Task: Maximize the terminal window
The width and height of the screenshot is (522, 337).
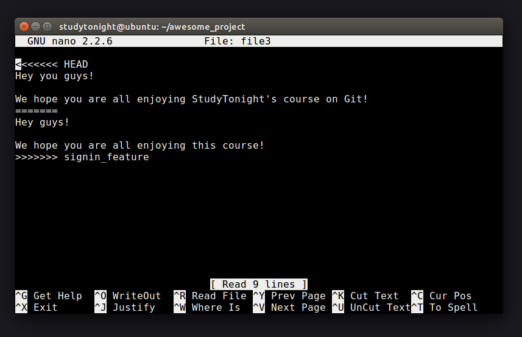Action: coord(48,26)
